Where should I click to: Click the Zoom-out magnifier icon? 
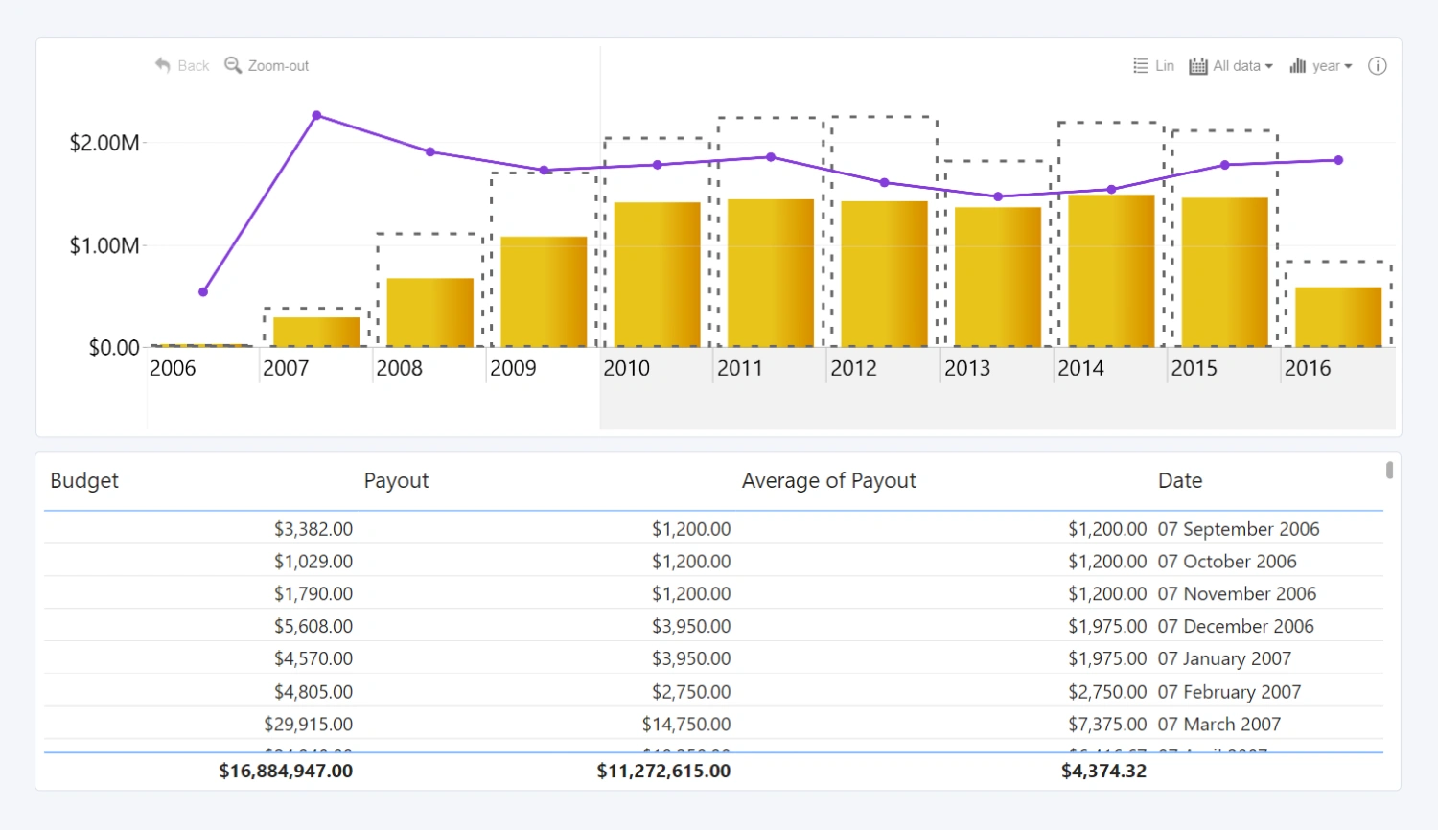[x=233, y=65]
